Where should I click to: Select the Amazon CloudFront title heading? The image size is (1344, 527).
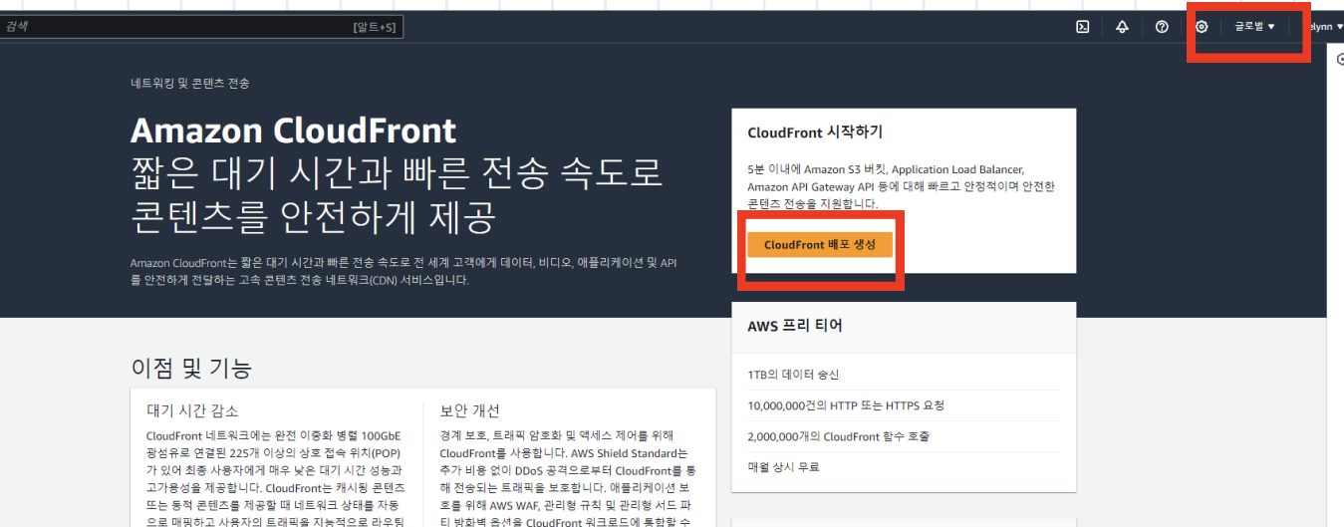tap(293, 131)
